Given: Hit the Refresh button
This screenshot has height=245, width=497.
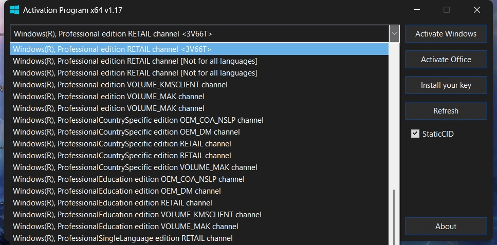Looking at the screenshot, I should point(446,111).
